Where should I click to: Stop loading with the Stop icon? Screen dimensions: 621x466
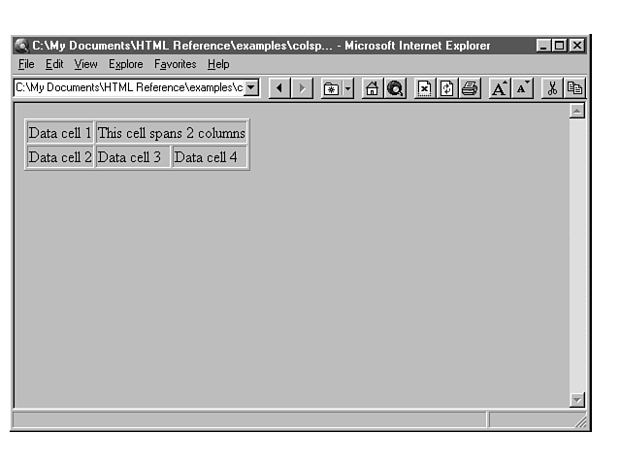click(425, 88)
